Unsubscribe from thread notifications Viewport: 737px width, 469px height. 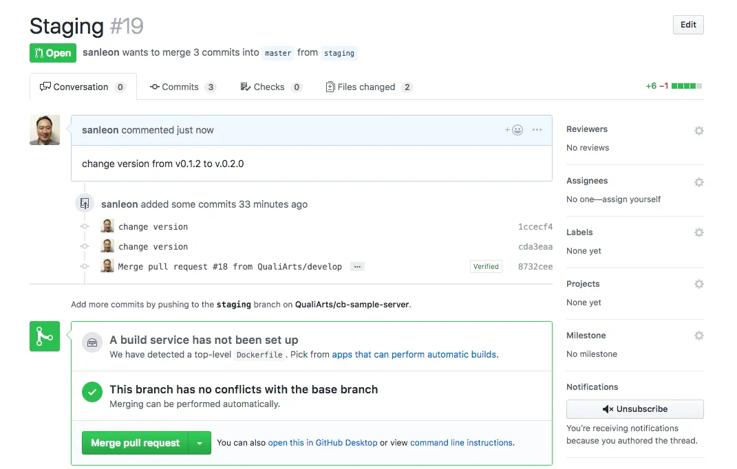click(x=634, y=409)
